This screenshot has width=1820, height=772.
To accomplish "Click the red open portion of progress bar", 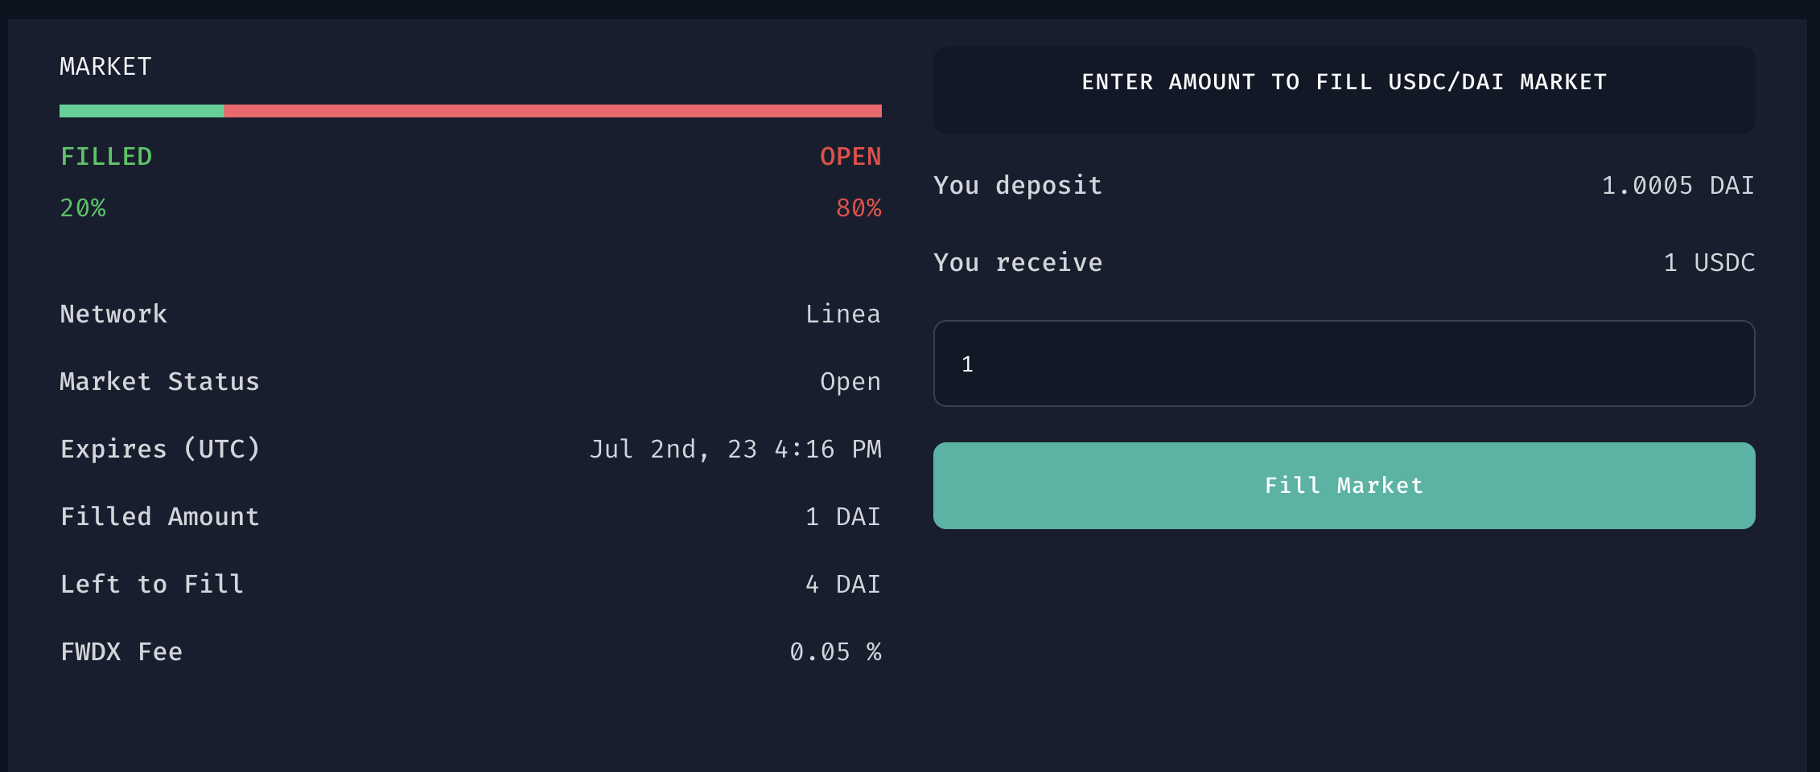I will click(552, 111).
